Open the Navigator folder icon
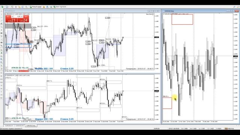This screenshot has width=240, height=135. click(x=19, y=7)
